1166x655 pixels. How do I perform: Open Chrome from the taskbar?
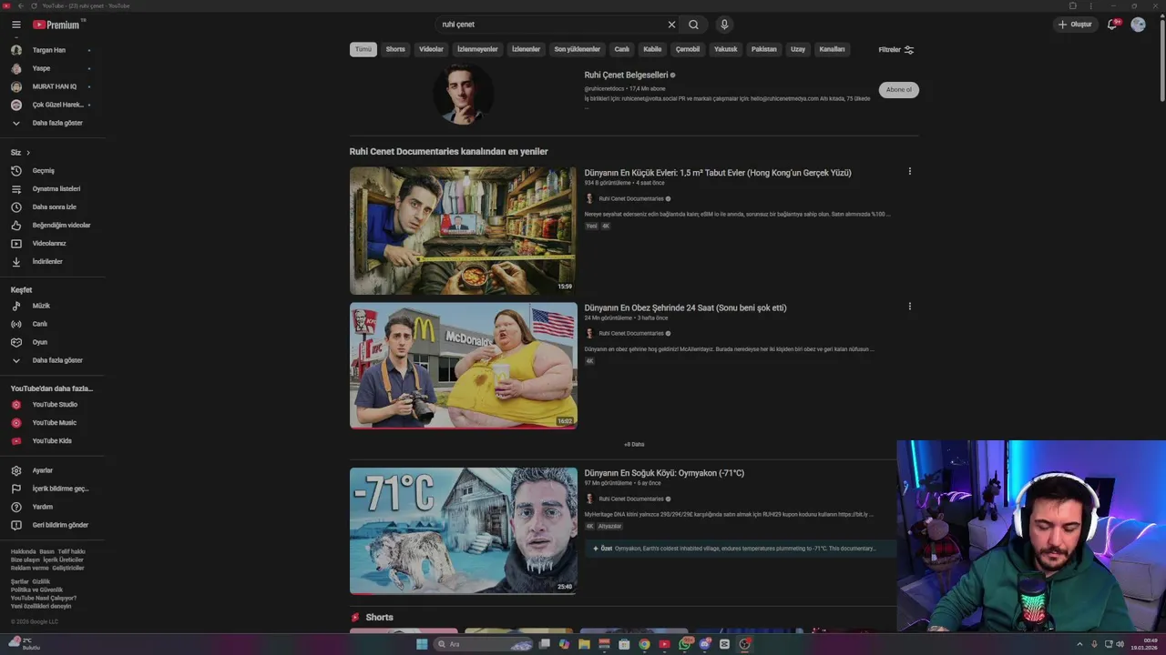(644, 644)
